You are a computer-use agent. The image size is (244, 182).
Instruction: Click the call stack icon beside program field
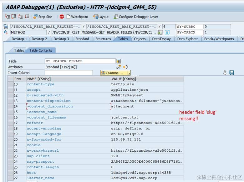[x=6, y=27]
